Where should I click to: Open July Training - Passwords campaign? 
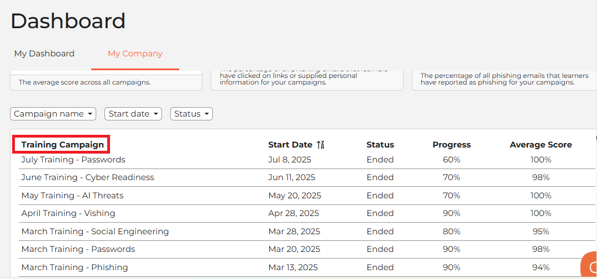pyautogui.click(x=73, y=160)
